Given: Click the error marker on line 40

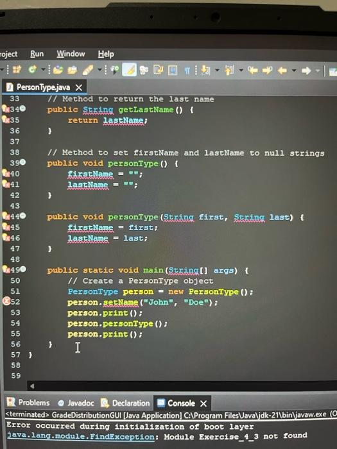Looking at the screenshot, I should point(6,173).
